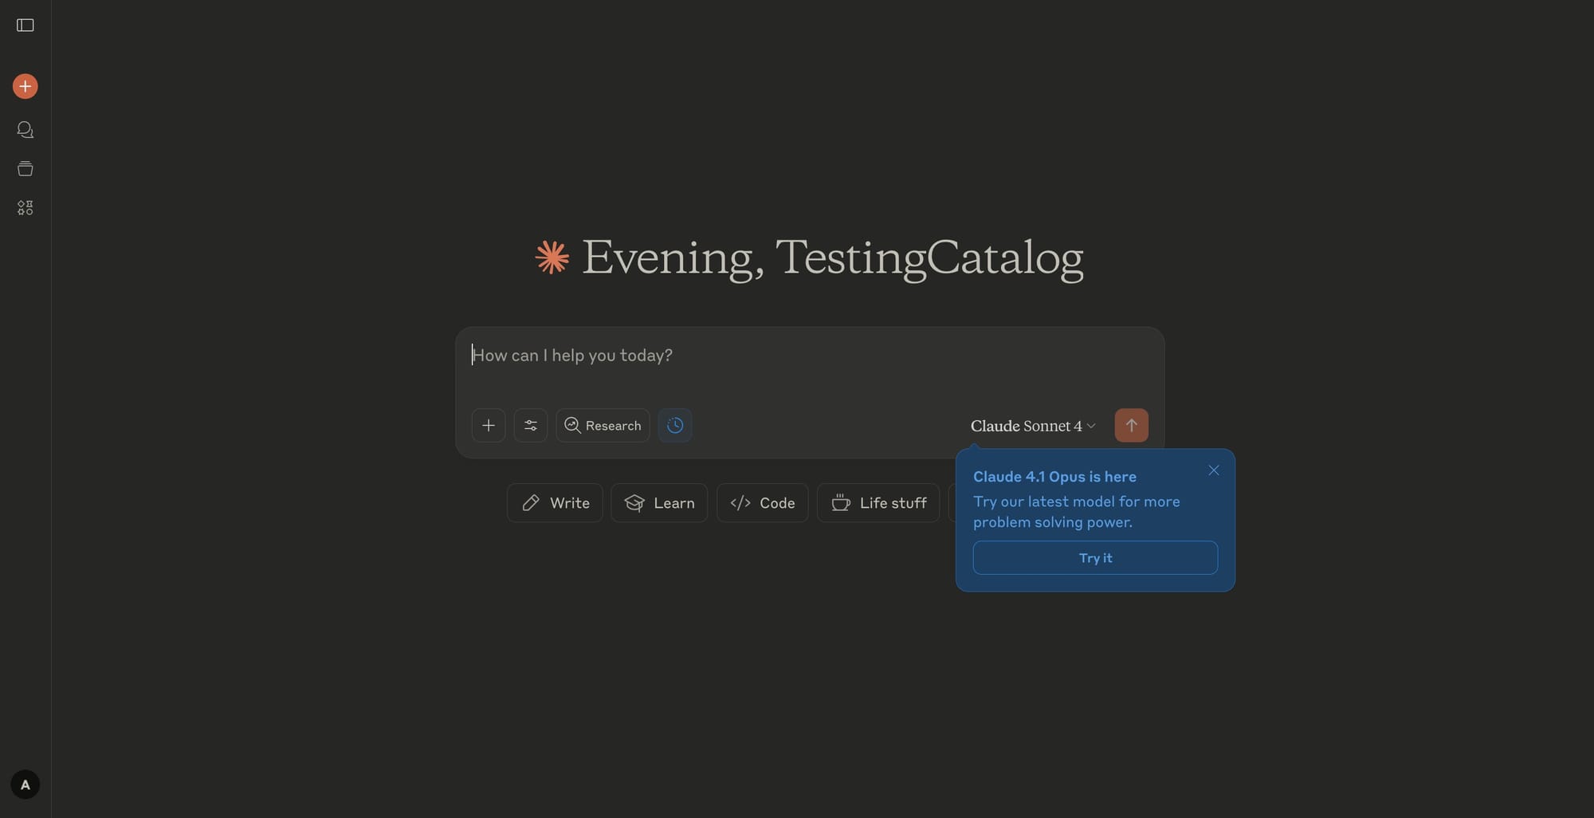Toggle extended thinking clock icon
The height and width of the screenshot is (818, 1594).
pyautogui.click(x=675, y=426)
